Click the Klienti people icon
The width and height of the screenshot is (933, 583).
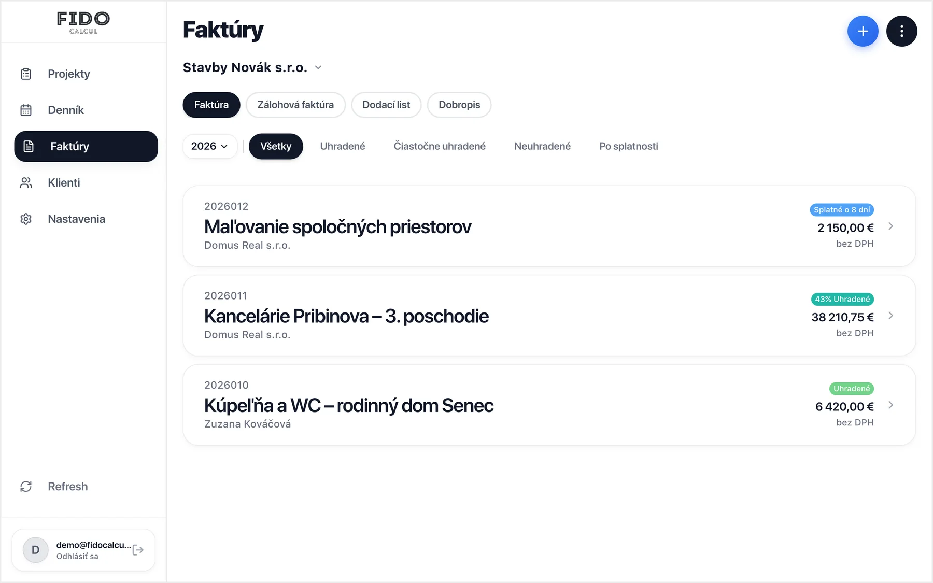[x=26, y=183]
